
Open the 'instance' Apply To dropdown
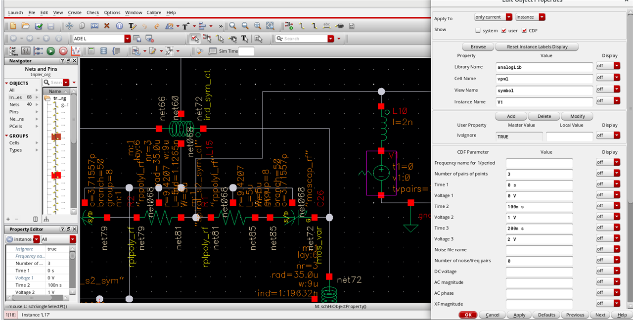pyautogui.click(x=530, y=17)
